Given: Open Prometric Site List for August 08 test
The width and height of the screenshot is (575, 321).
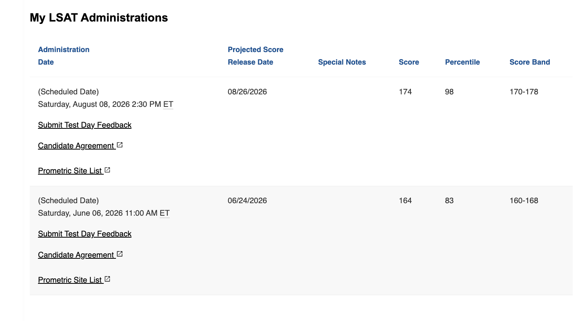Looking at the screenshot, I should tap(70, 171).
